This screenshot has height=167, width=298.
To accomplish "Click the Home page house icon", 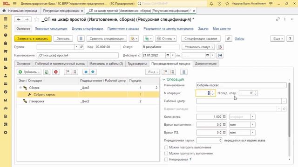I will coord(4,11).
